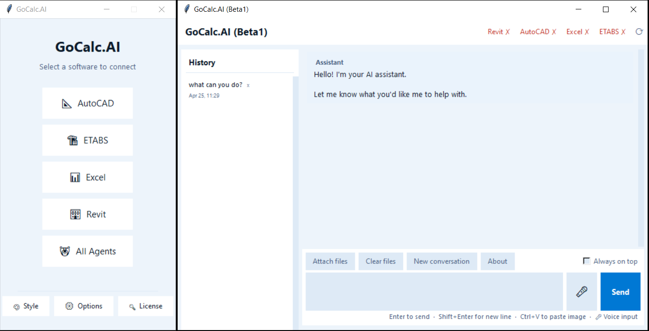
Task: Click the Assistant sender label
Action: [x=329, y=62]
